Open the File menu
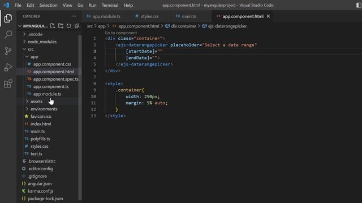 coord(18,5)
